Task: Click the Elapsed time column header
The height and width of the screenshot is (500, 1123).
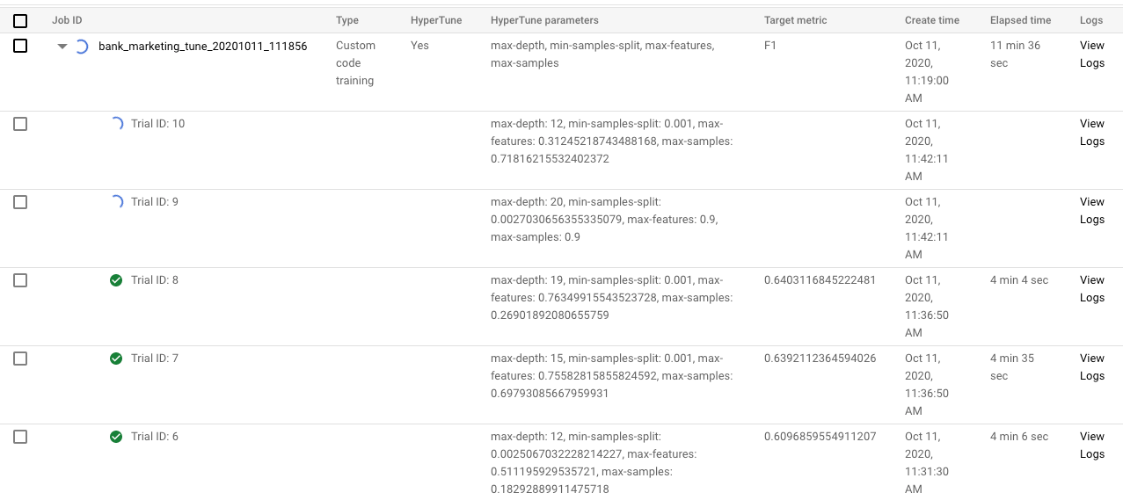Action: coord(1020,20)
